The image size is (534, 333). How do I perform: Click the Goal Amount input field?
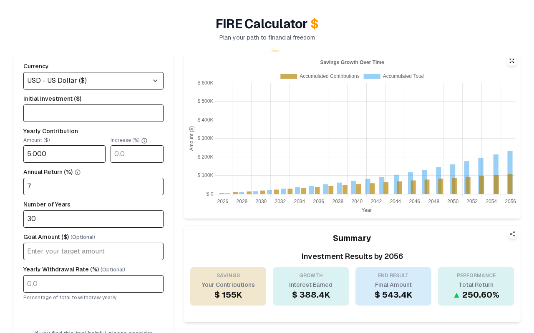[93, 251]
